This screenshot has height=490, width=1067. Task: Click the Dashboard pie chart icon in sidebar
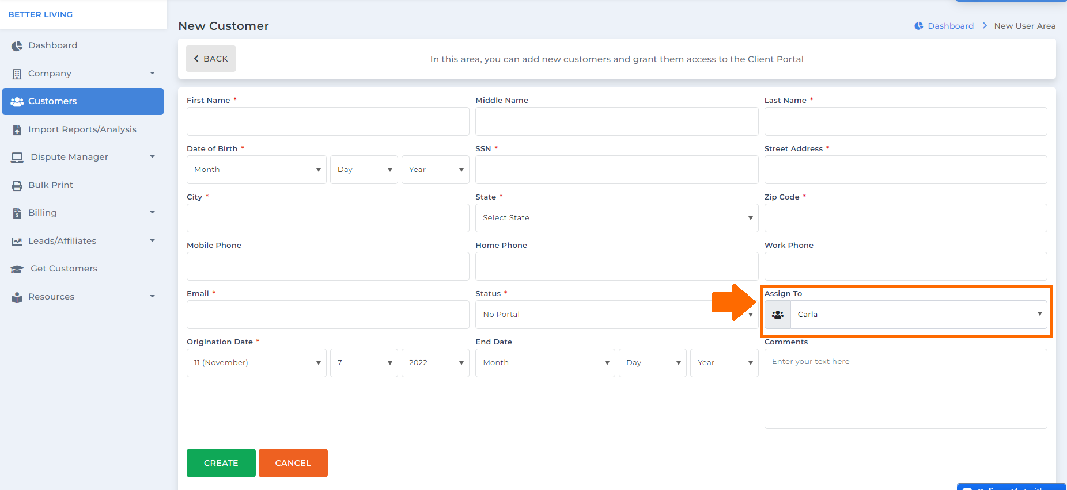(x=17, y=46)
